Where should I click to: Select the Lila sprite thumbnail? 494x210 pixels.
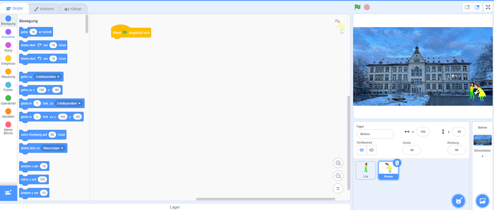tap(366, 170)
